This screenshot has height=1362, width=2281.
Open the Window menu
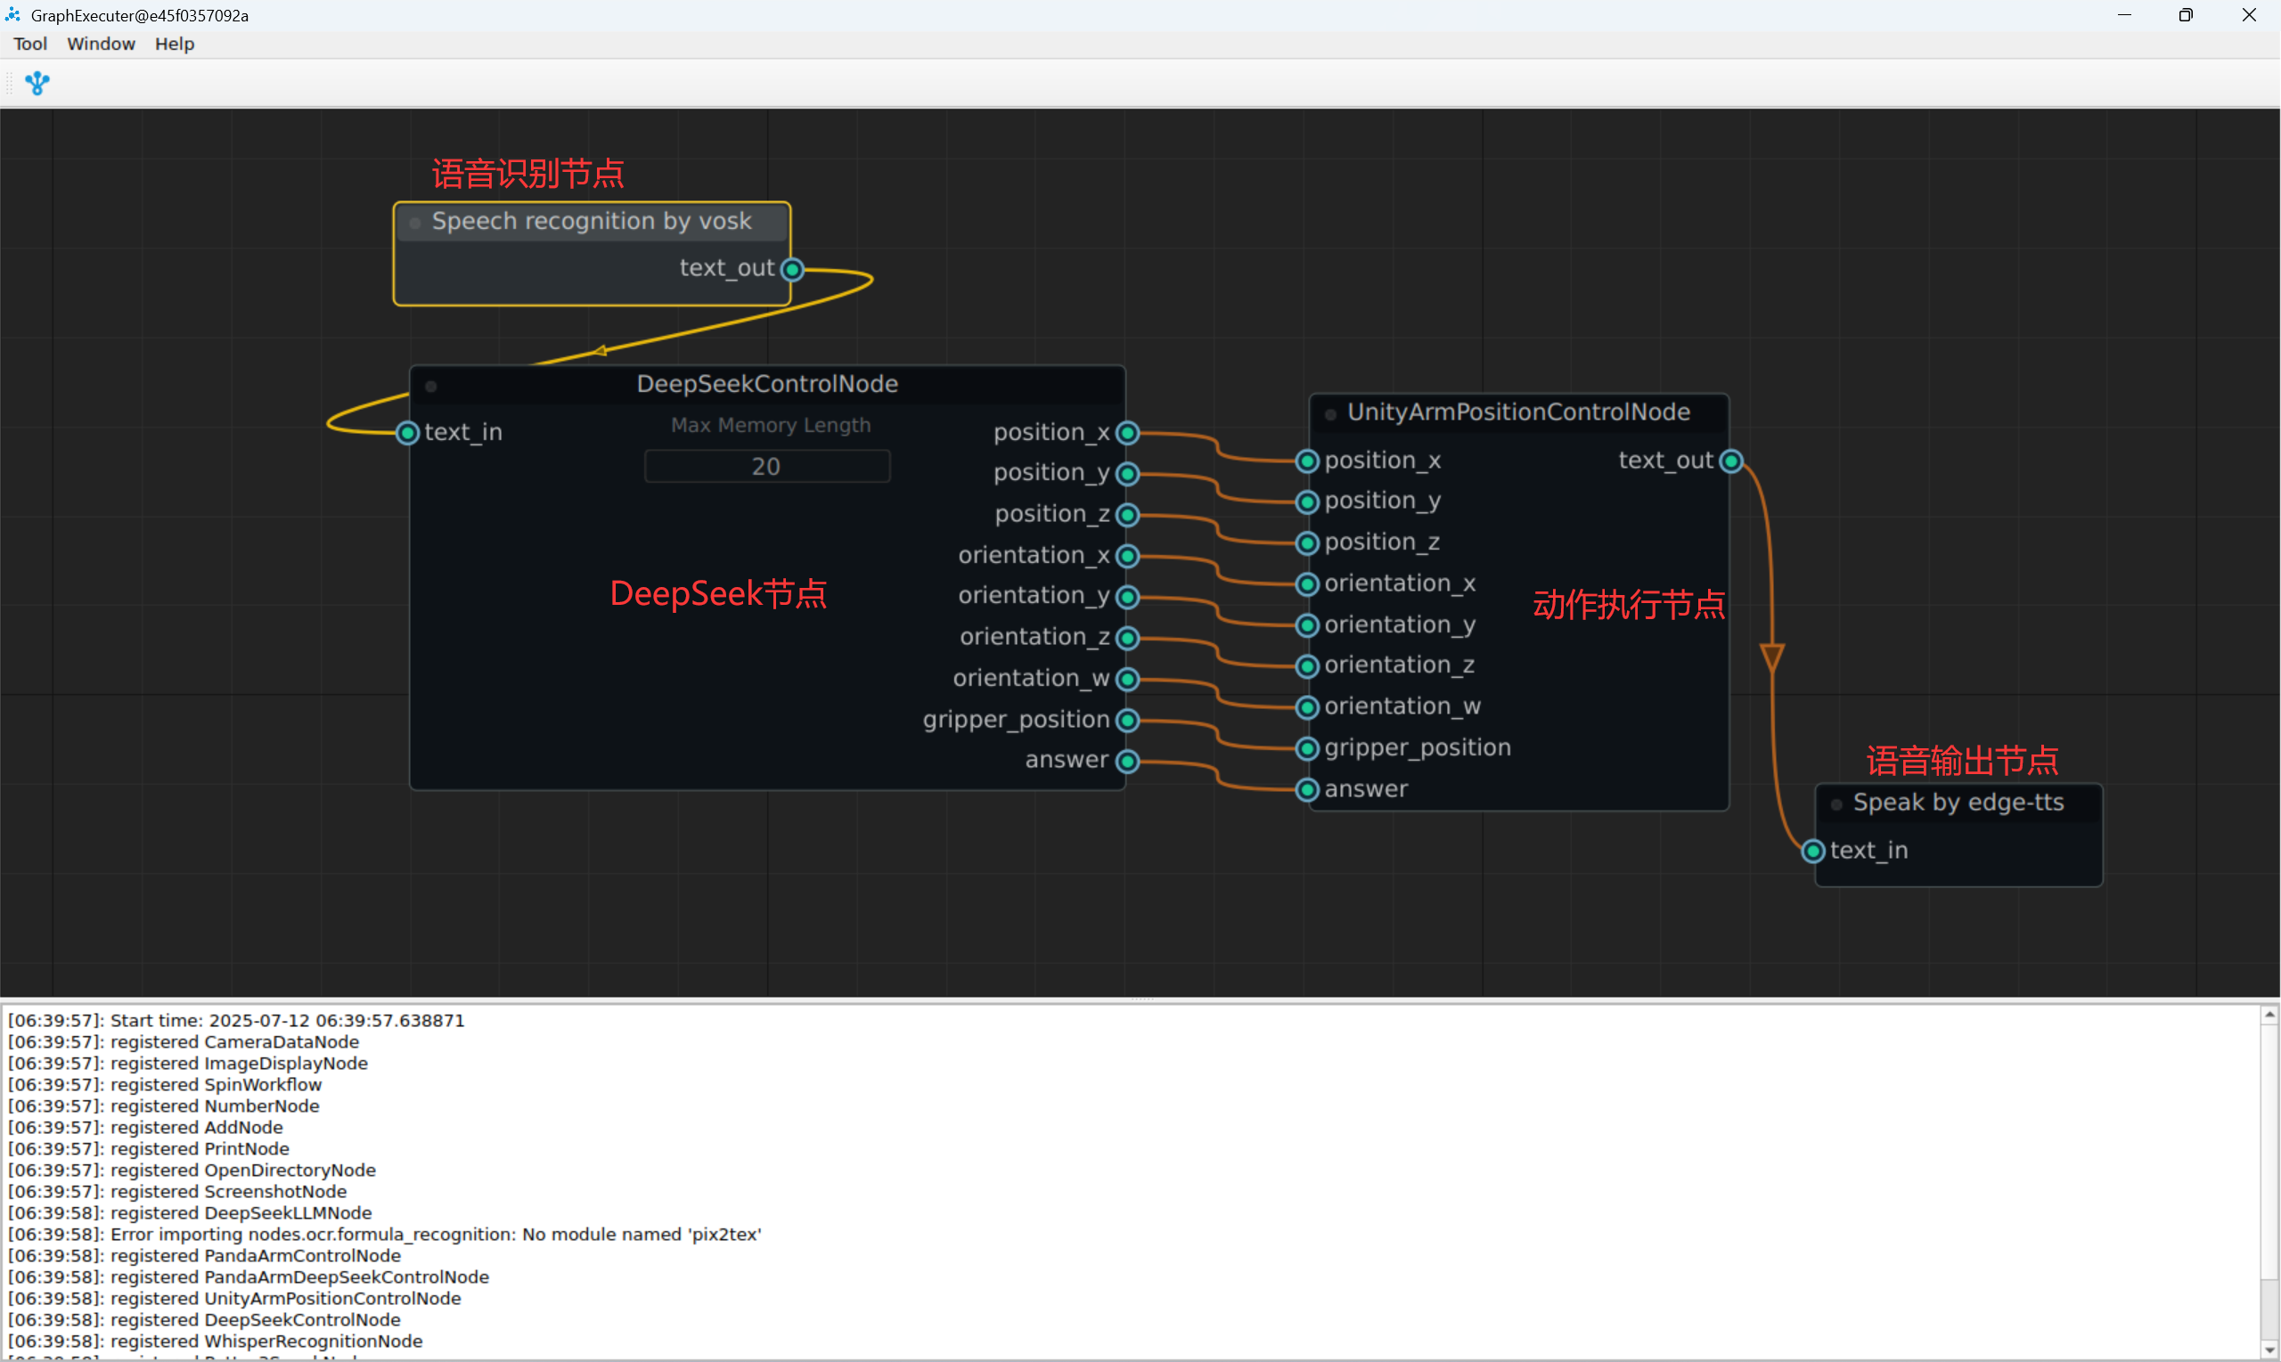tap(101, 44)
